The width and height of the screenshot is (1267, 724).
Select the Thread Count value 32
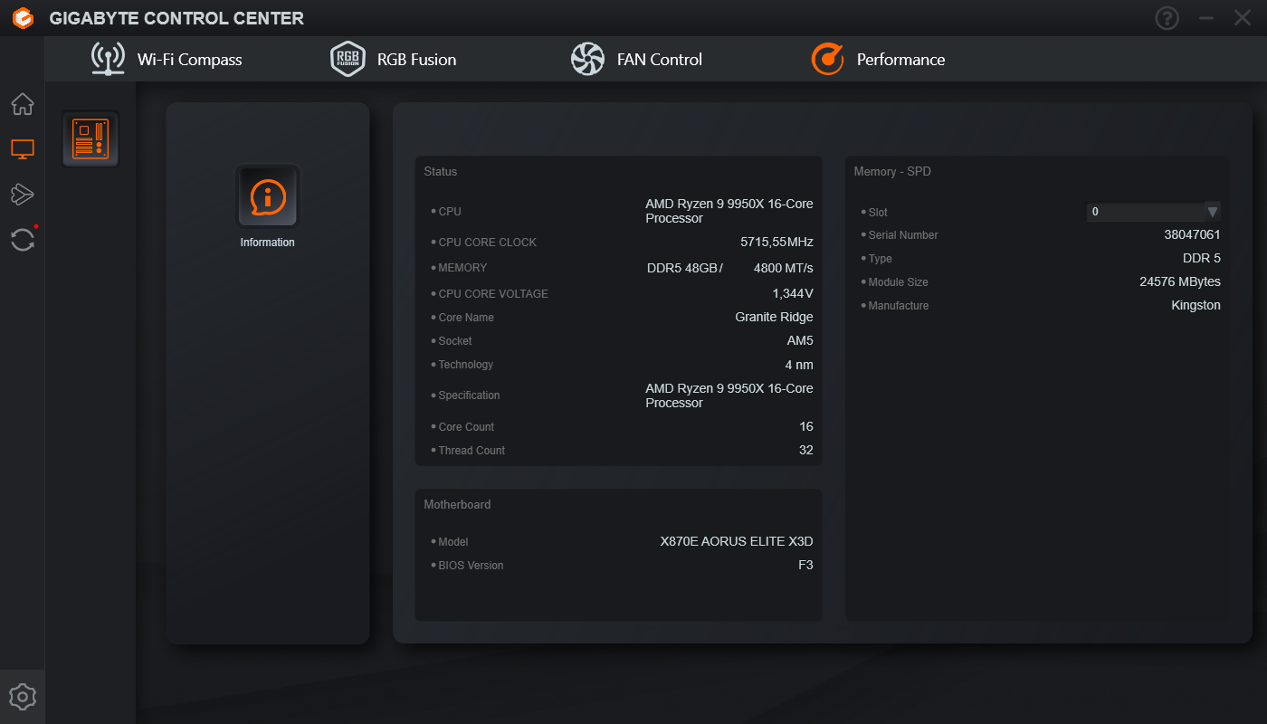(x=806, y=450)
